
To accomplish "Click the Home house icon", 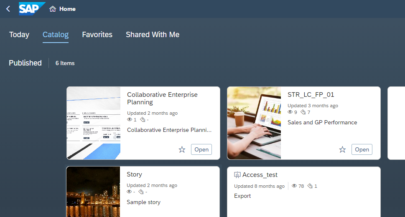I will (x=53, y=9).
